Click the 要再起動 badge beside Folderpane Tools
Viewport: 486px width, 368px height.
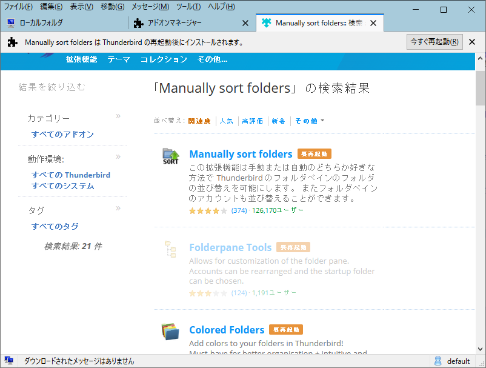click(293, 247)
